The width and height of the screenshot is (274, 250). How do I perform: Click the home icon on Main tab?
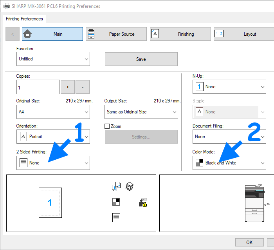tap(27, 34)
